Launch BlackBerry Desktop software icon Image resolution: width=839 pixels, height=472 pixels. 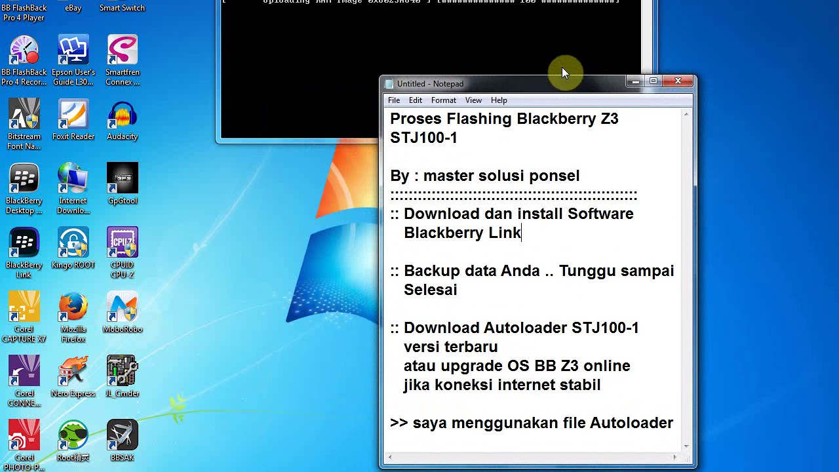coord(24,189)
